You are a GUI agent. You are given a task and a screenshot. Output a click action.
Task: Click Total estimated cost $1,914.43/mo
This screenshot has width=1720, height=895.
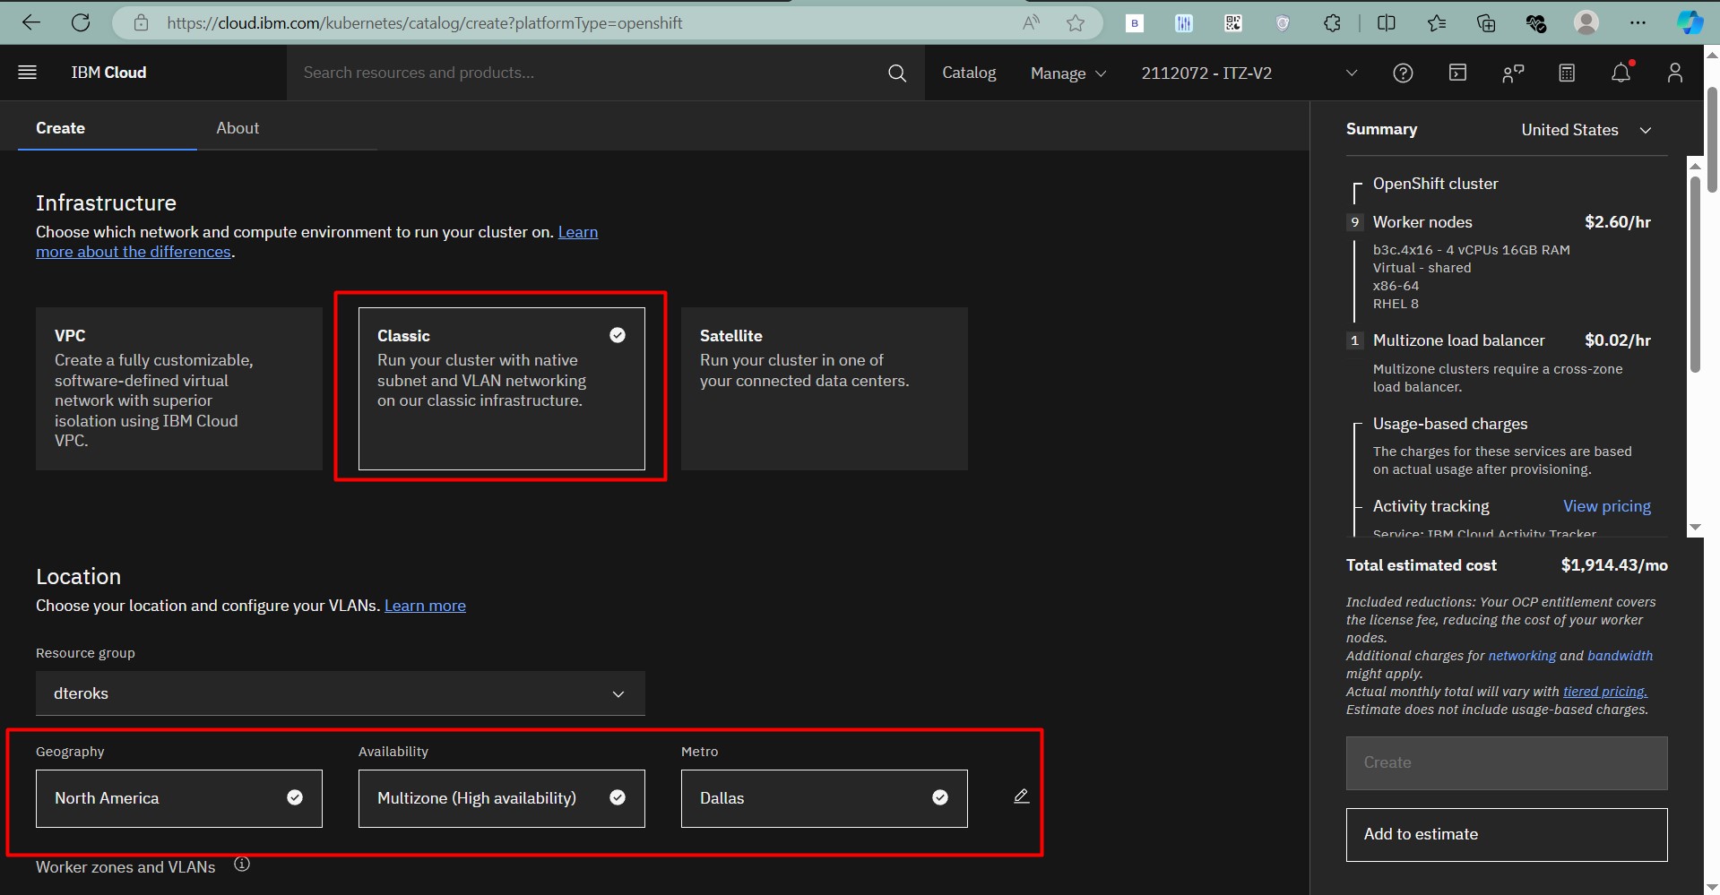(1507, 565)
